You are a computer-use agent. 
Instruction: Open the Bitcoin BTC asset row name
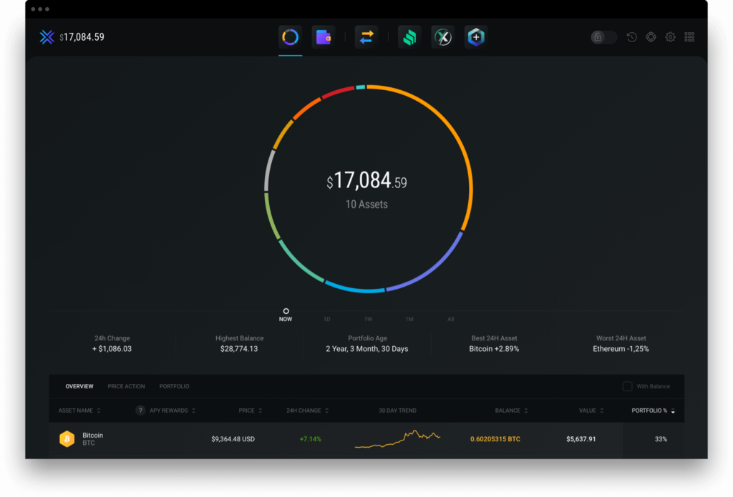point(92,438)
